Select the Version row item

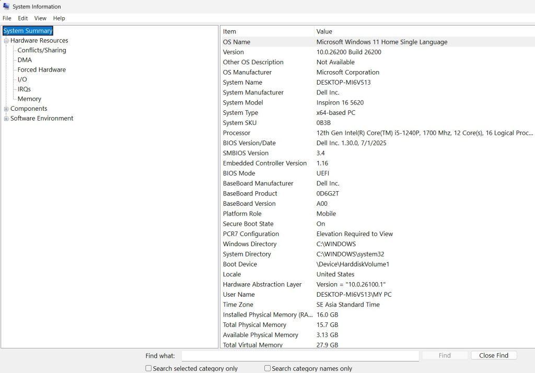378,52
